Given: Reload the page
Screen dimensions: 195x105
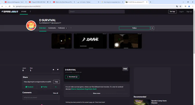Looking at the screenshot, I should 9,6.
